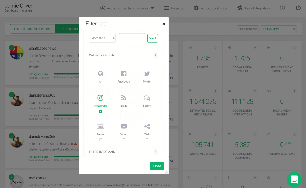The image size is (306, 188).
Task: Click the 1 674 275 reach value
Action: coord(203,101)
